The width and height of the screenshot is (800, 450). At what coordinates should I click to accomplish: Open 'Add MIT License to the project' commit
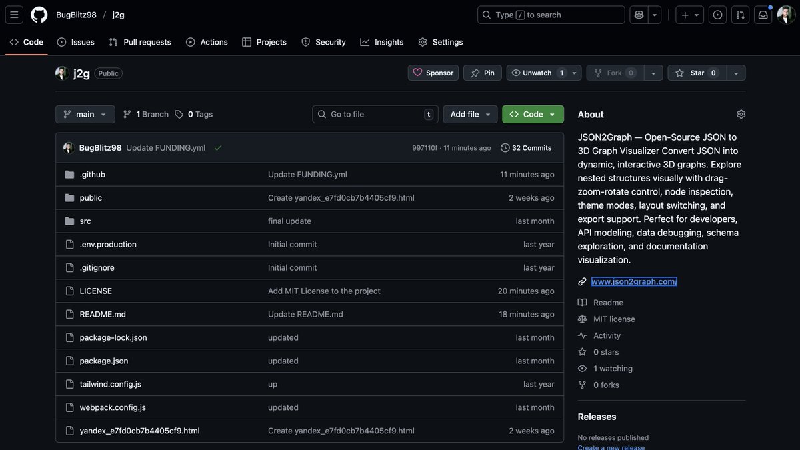tap(324, 291)
